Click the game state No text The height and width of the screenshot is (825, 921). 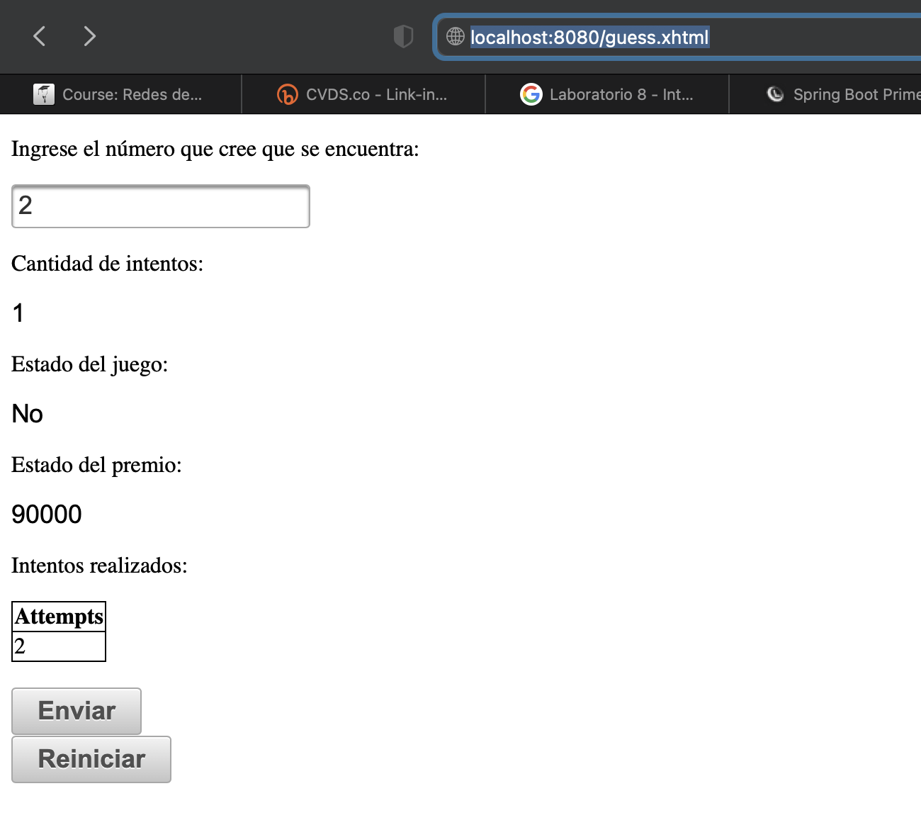[x=27, y=413]
